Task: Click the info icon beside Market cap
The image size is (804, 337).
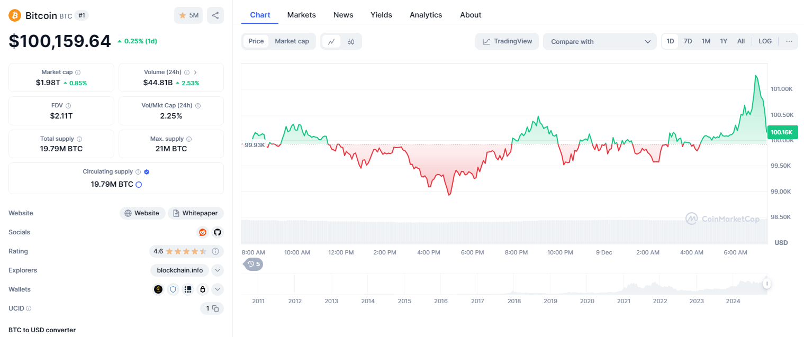Action: tap(78, 72)
